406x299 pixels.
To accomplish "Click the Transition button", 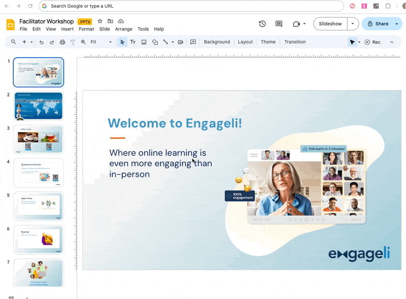I will click(295, 42).
